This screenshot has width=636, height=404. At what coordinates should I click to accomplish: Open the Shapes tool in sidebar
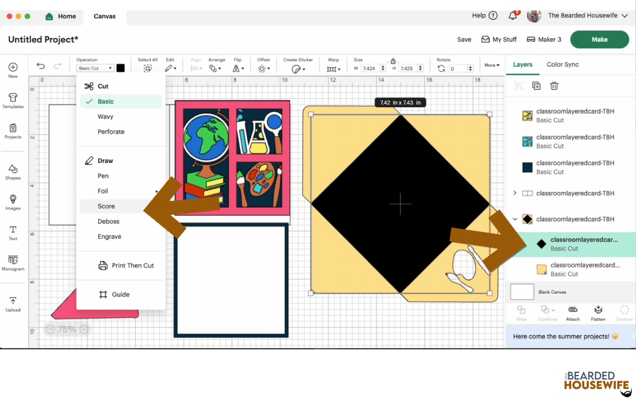coord(13,172)
